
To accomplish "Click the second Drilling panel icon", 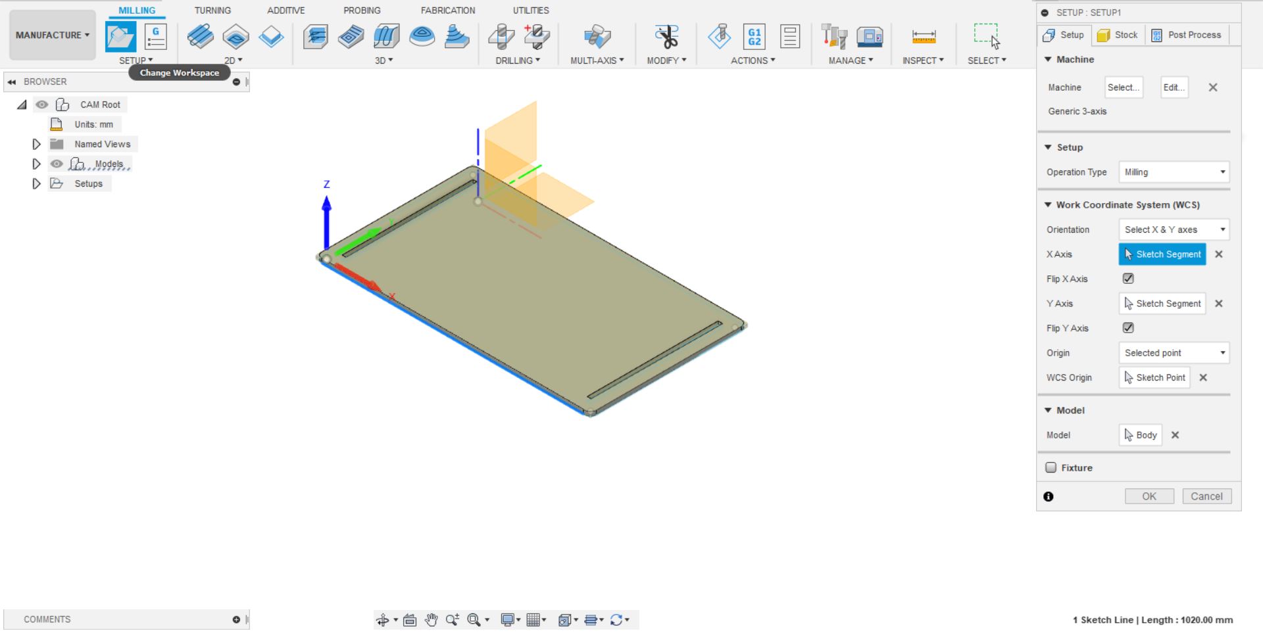I will pos(537,37).
